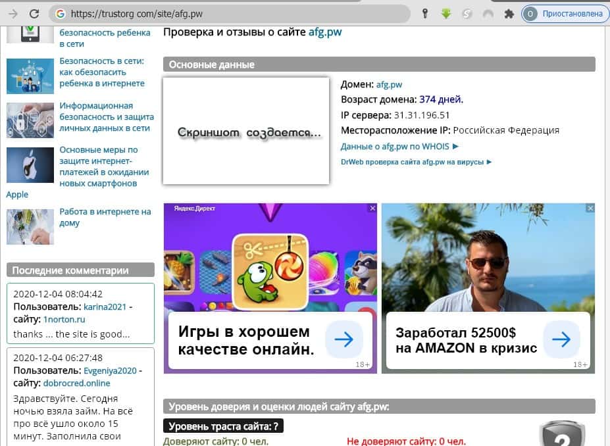The image size is (610, 446).
Task: Click the 'Уровень траста сайта: ?' badge
Action: [223, 426]
